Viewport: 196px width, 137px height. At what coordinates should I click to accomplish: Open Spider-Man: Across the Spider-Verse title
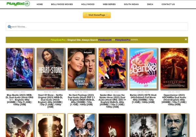point(112,101)
